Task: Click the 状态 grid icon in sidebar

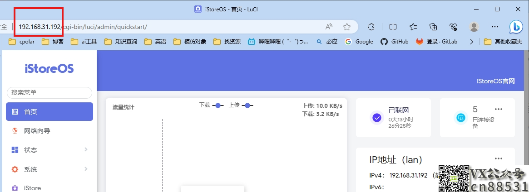Action: pos(15,149)
